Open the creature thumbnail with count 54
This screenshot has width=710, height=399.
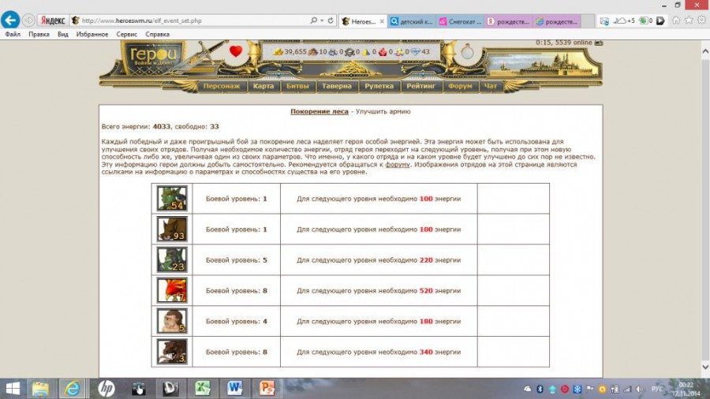click(172, 199)
